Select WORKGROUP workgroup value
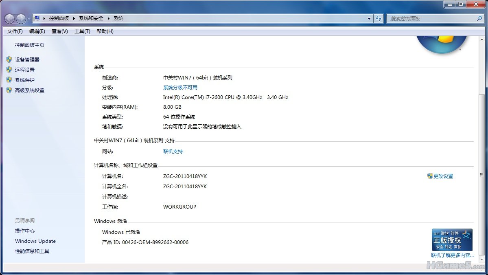 coord(179,207)
